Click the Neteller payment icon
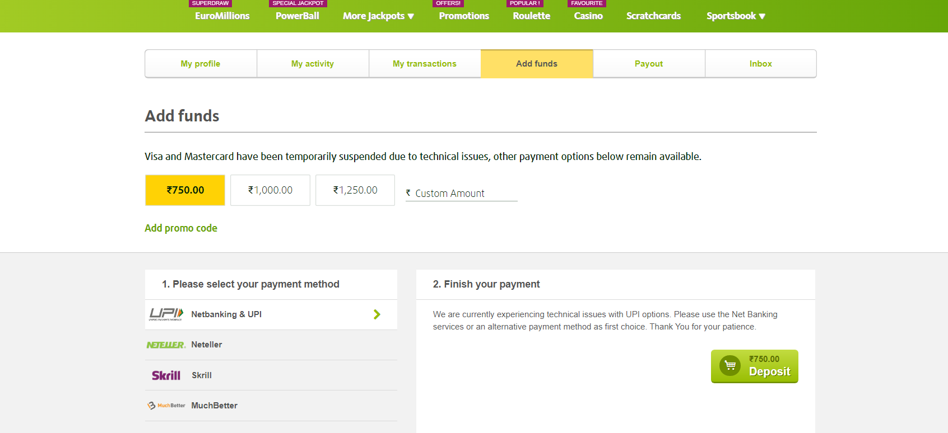 [166, 345]
